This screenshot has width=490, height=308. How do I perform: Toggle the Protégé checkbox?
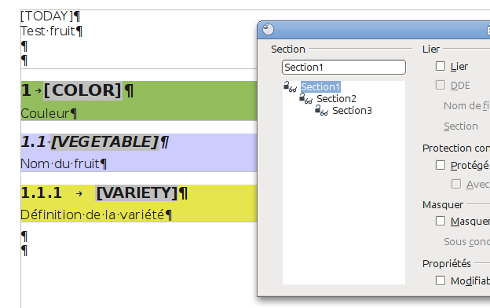click(441, 165)
